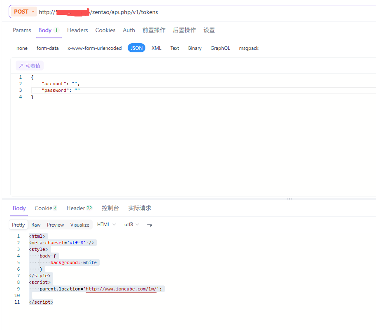
Task: Click the "account" line in JSON editor
Action: [61, 84]
